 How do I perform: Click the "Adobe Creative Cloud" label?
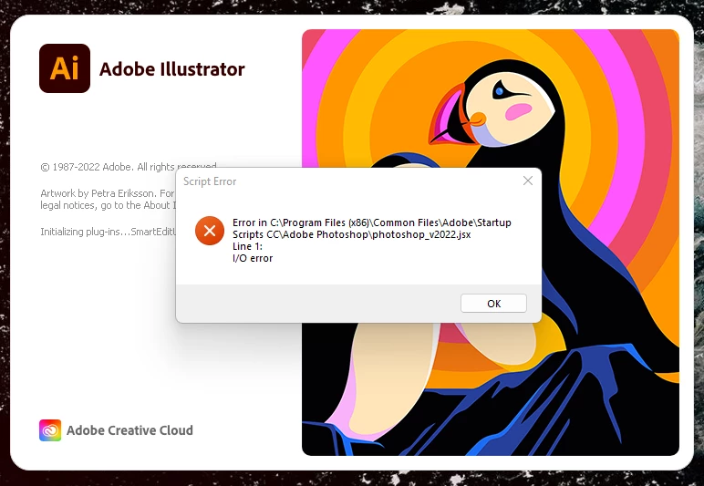[x=129, y=430]
